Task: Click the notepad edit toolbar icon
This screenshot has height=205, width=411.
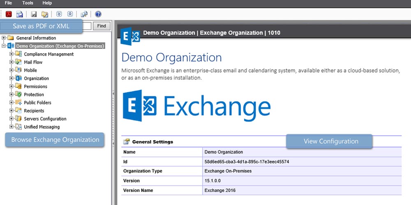Action: point(45,14)
